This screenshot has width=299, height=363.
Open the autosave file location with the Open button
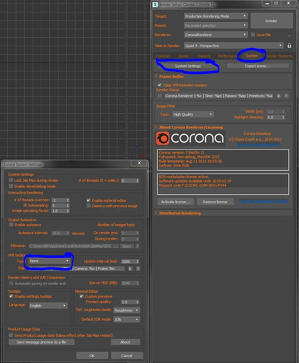(x=127, y=246)
